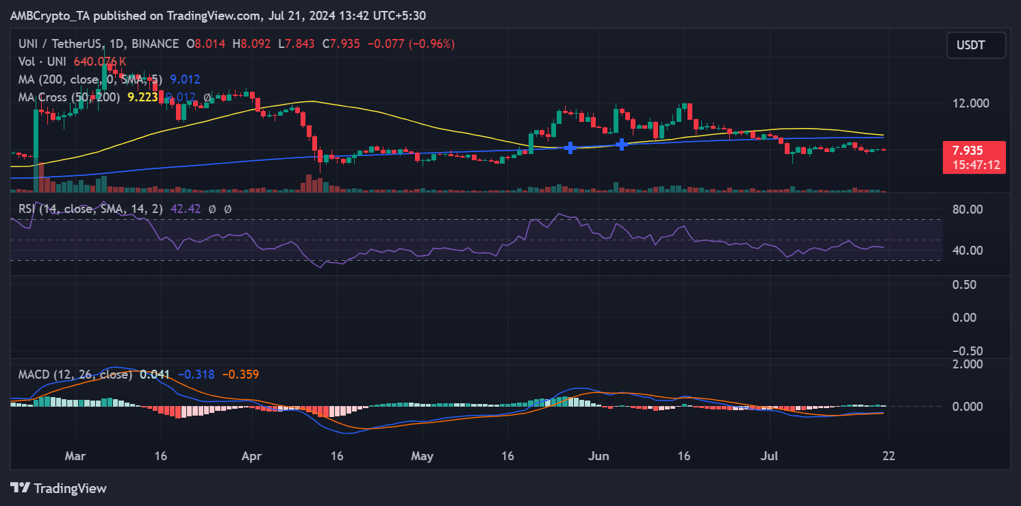
Task: Click the Mar date axis label
Action: (75, 456)
